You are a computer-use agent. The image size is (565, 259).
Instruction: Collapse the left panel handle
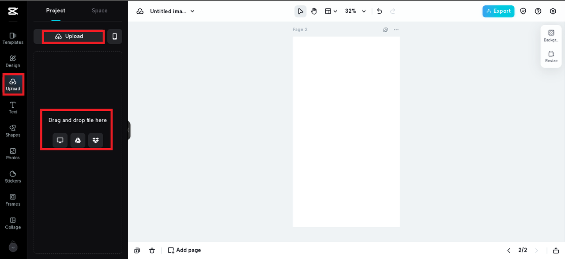(x=129, y=130)
